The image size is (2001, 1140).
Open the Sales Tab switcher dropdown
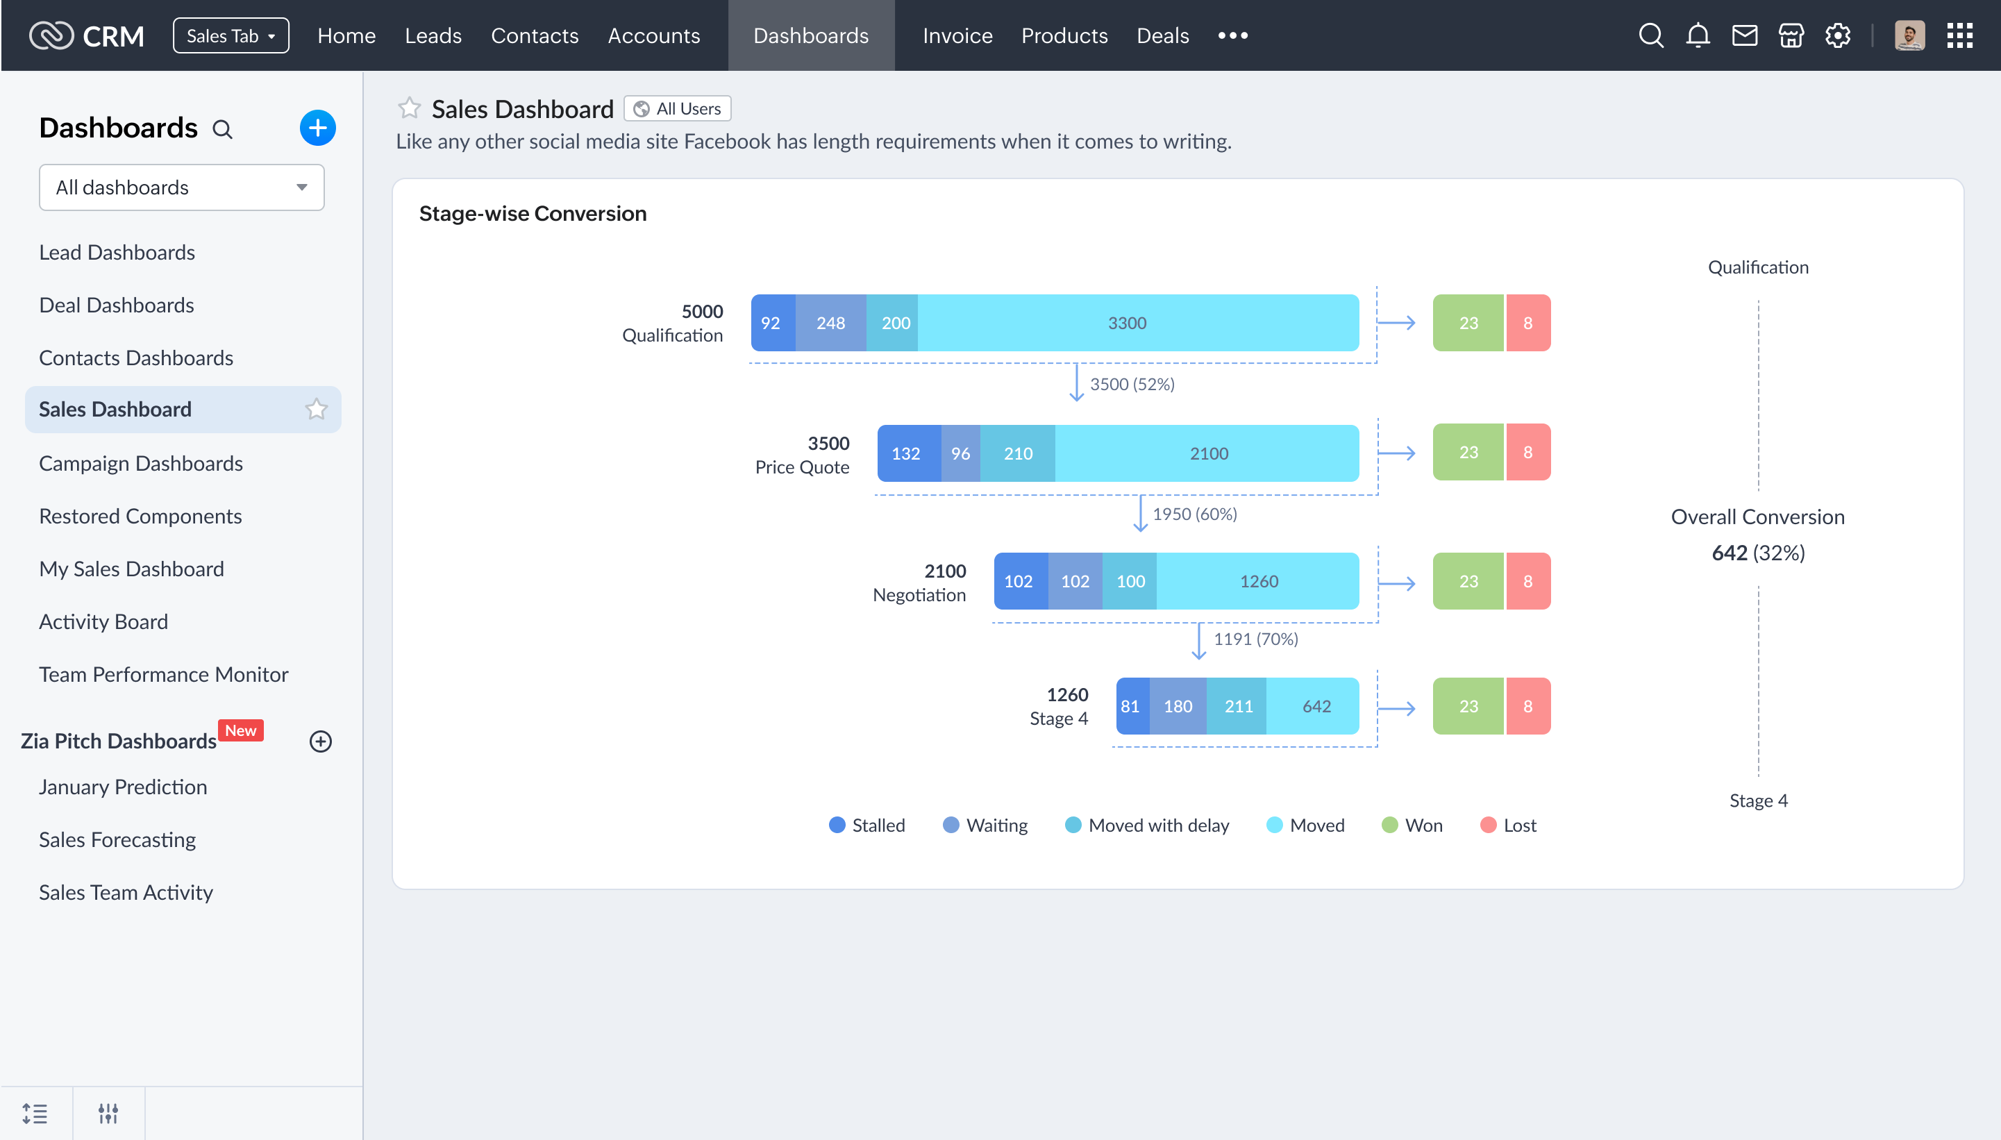pos(230,36)
